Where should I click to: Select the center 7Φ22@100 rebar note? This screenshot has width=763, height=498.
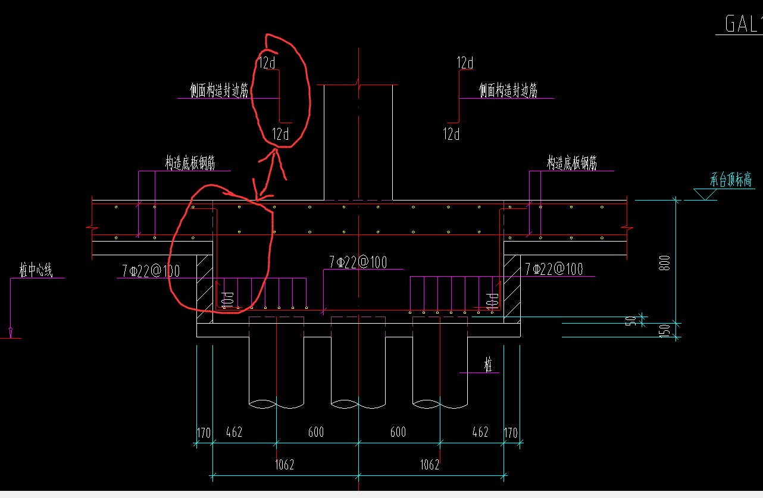(358, 262)
